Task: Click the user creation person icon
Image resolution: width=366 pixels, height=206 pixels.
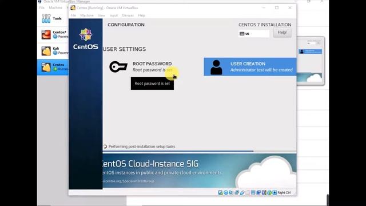Action: click(x=216, y=68)
